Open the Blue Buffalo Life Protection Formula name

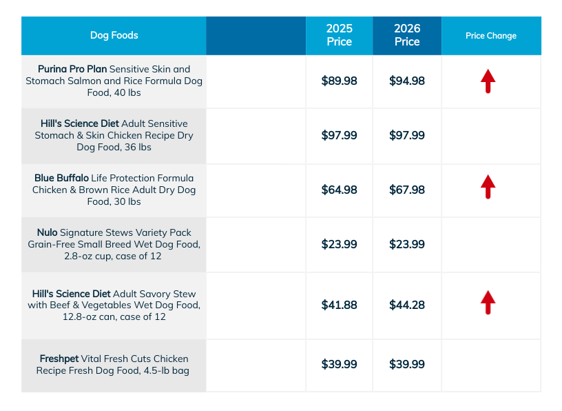pos(114,190)
